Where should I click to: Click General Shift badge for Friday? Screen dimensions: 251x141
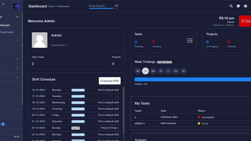point(78,115)
